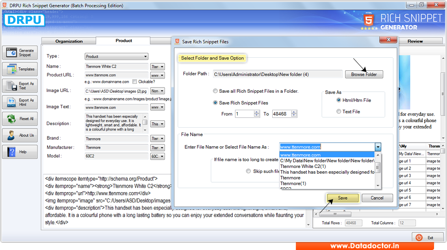Collapse the file name combo box arrow
The image size is (447, 250).
coord(378,147)
